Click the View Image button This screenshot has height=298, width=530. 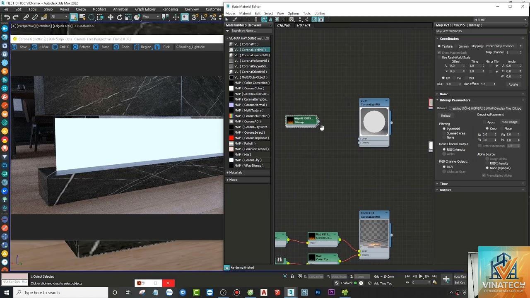pos(510,122)
